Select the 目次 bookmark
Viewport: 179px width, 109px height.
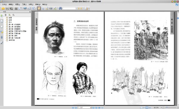tap(10, 22)
